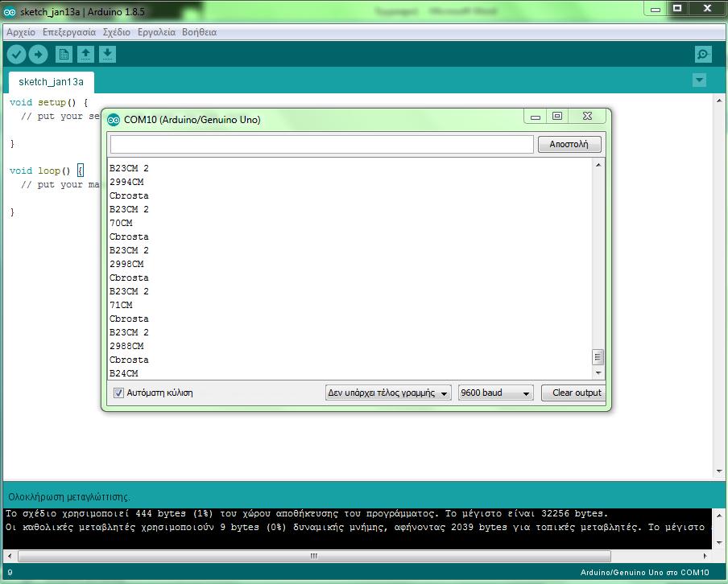Click the first Cbrosta output line
The height and width of the screenshot is (584, 728).
click(129, 195)
